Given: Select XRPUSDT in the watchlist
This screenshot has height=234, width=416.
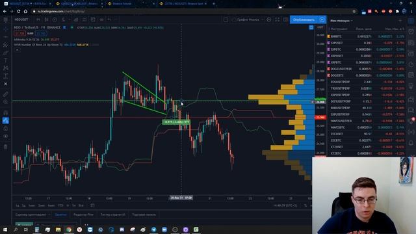Looking at the screenshot, I should pos(367,56).
